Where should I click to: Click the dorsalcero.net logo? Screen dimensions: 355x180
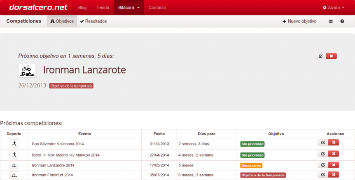click(x=38, y=7)
